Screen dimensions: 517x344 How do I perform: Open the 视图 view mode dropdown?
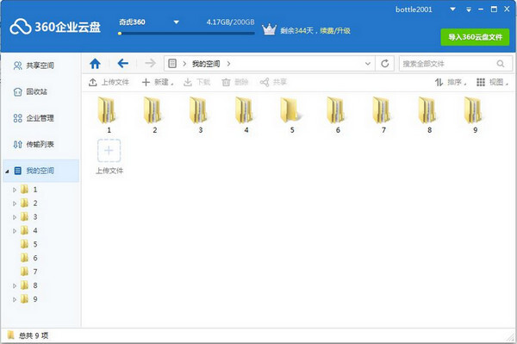point(492,82)
